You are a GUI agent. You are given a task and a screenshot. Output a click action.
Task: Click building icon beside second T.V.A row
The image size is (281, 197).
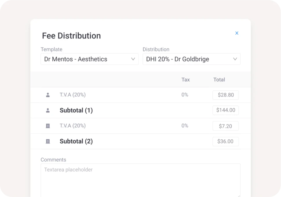[48, 126]
